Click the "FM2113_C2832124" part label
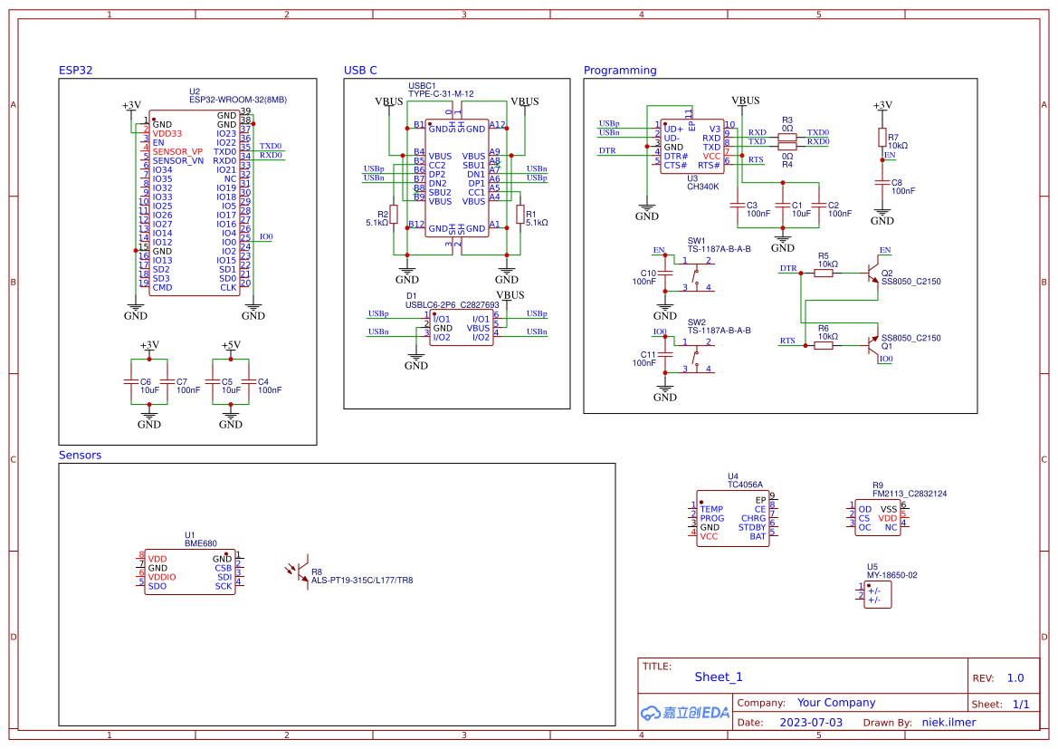The image size is (1058, 749). click(x=910, y=494)
